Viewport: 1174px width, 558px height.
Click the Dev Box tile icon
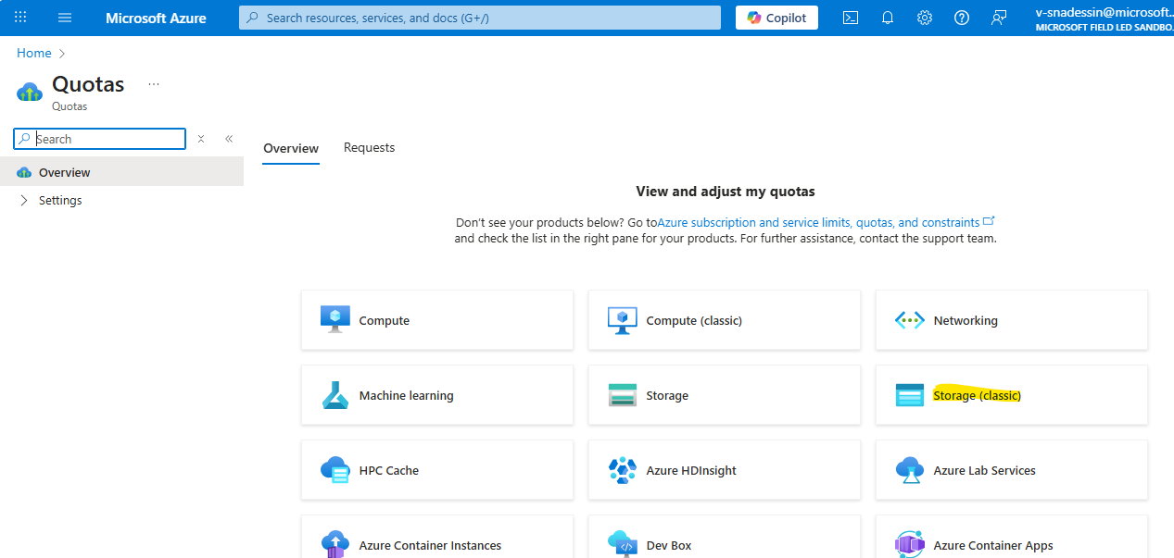pos(623,544)
